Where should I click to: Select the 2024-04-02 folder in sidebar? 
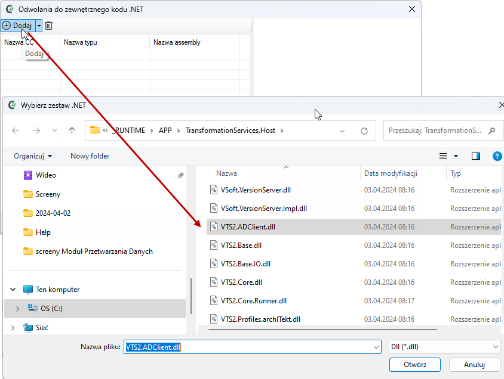53,213
